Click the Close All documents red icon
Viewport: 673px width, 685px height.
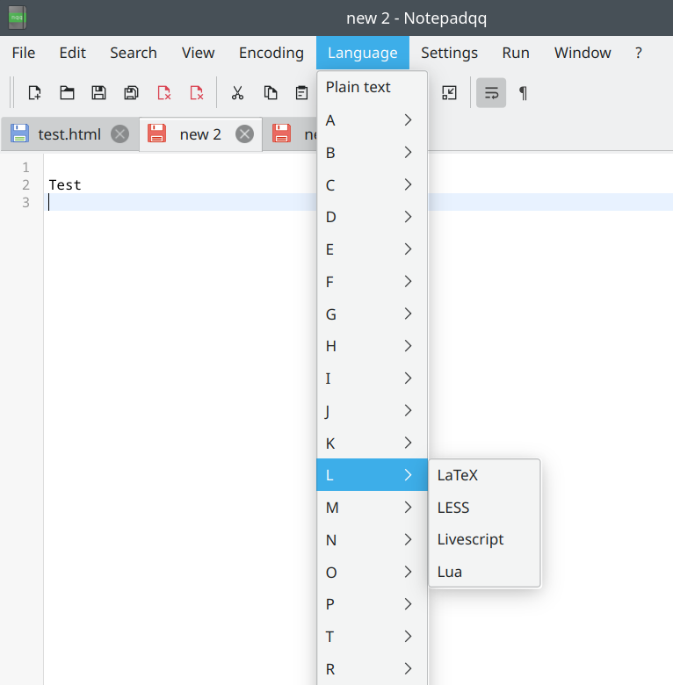(197, 93)
